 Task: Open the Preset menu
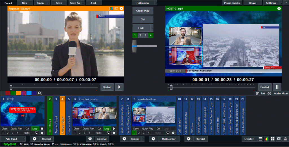(8, 3)
